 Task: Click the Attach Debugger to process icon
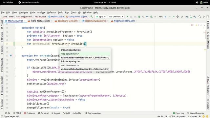pyautogui.click(x=151, y=17)
